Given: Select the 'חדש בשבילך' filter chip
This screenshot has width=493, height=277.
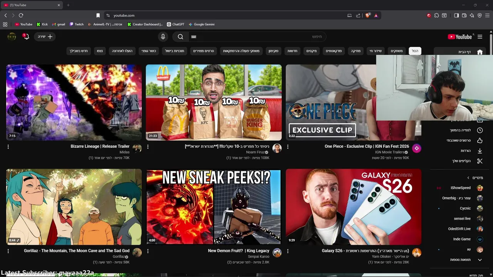Looking at the screenshot, I should [x=79, y=51].
